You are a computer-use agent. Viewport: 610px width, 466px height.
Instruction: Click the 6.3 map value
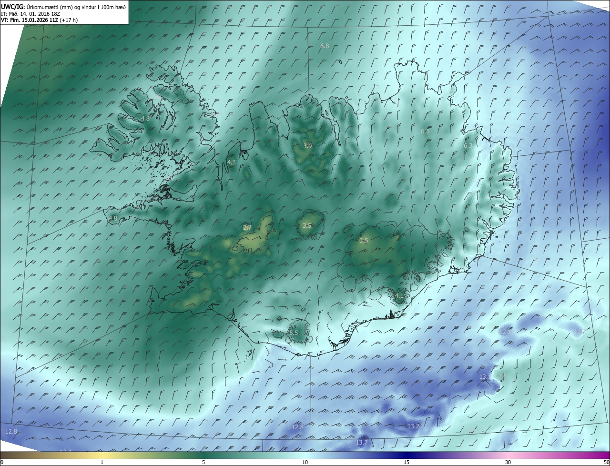point(468,146)
